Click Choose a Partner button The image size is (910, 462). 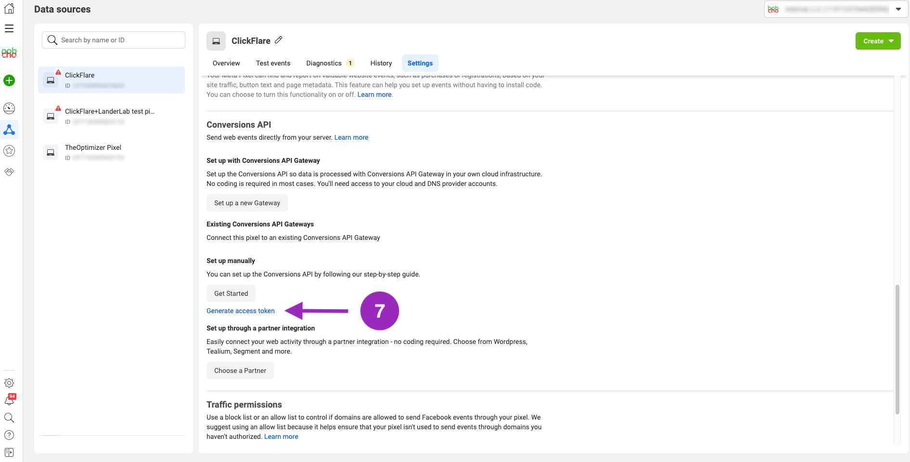click(x=240, y=370)
